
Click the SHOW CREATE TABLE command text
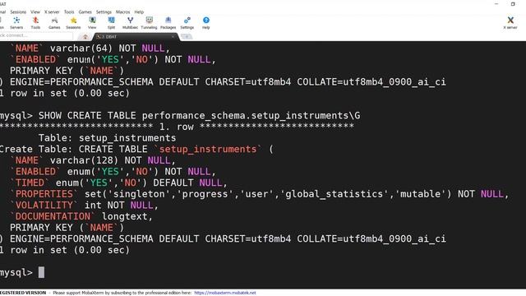pos(199,115)
